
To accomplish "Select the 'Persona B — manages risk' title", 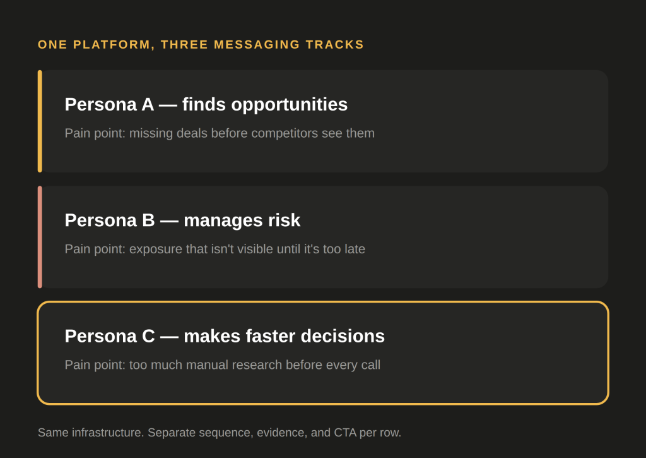I will tap(182, 220).
